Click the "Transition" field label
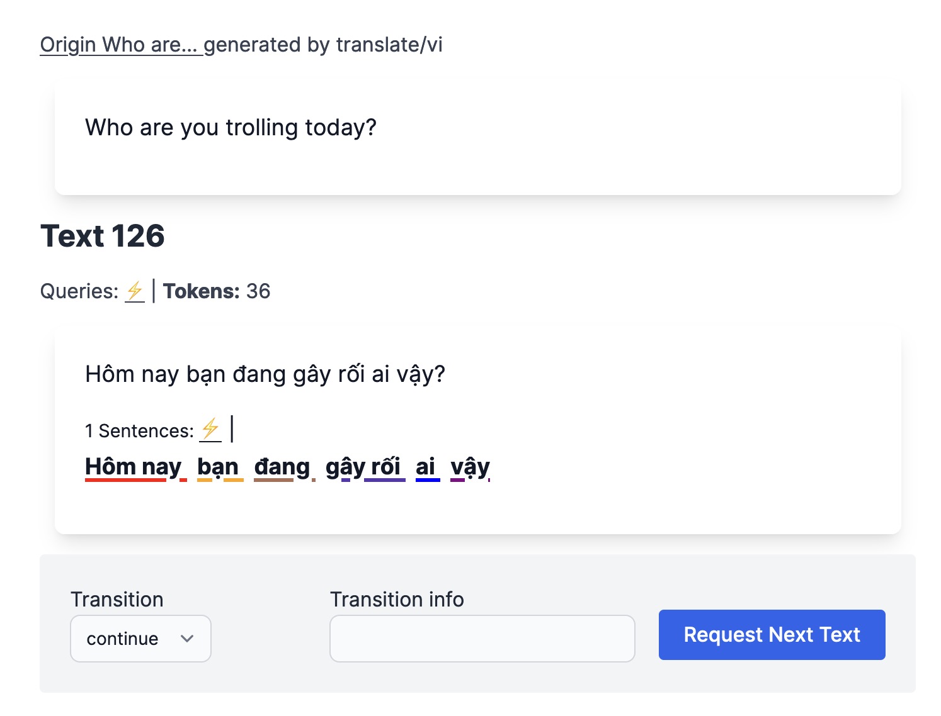Image resolution: width=941 pixels, height=716 pixels. (x=117, y=600)
